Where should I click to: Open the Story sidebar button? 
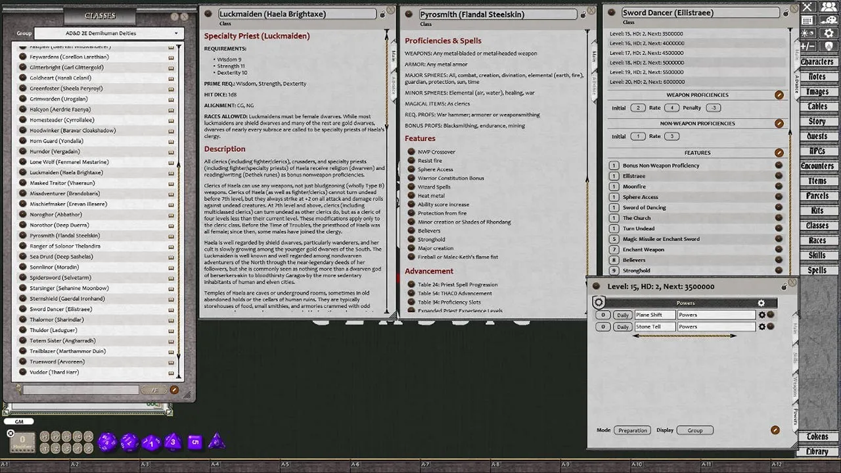(817, 122)
